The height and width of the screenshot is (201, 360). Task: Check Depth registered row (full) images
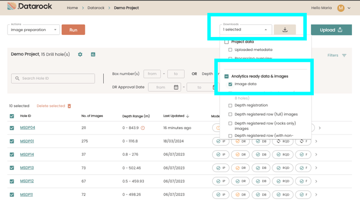(x=230, y=114)
